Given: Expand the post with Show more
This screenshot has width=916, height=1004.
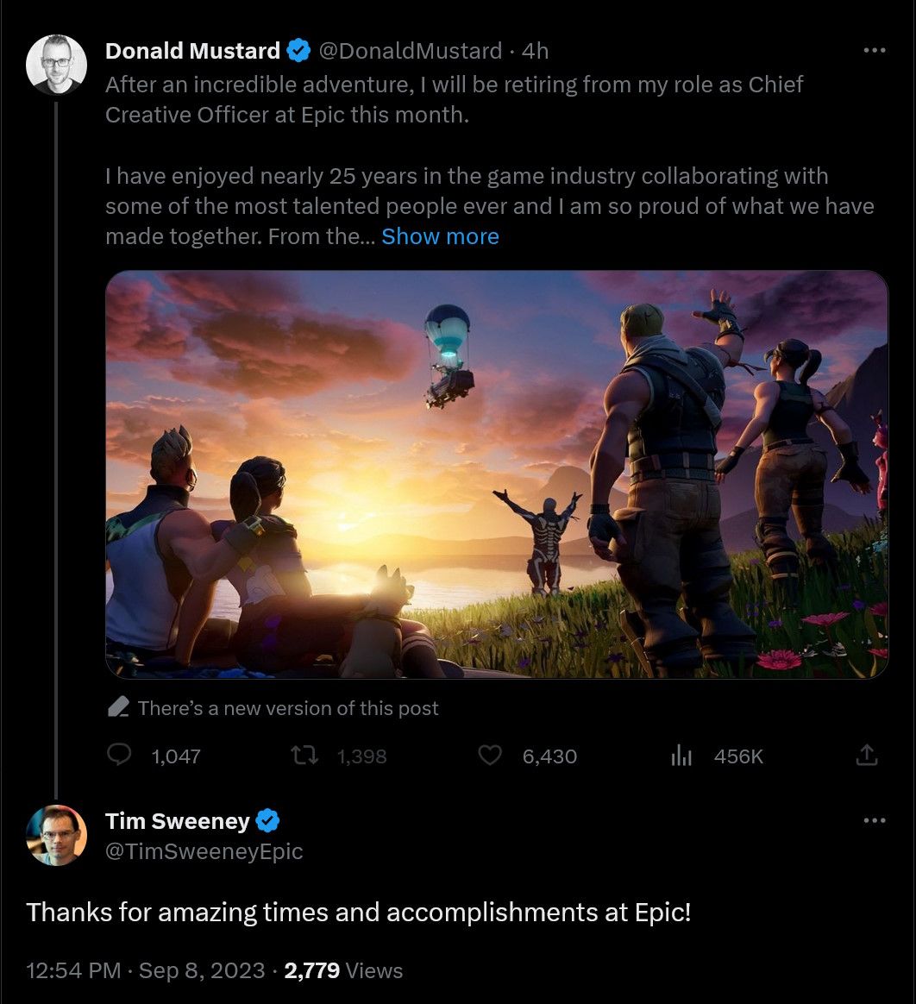Looking at the screenshot, I should pyautogui.click(x=440, y=236).
